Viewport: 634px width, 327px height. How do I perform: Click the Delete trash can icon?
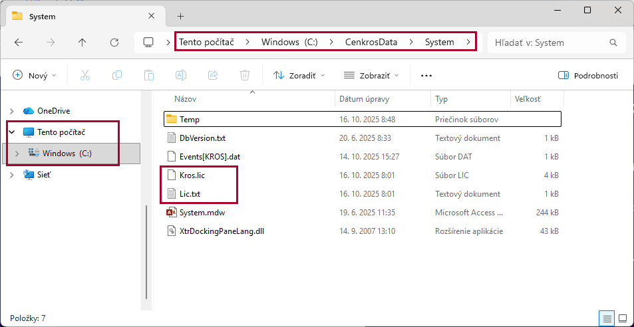point(245,75)
